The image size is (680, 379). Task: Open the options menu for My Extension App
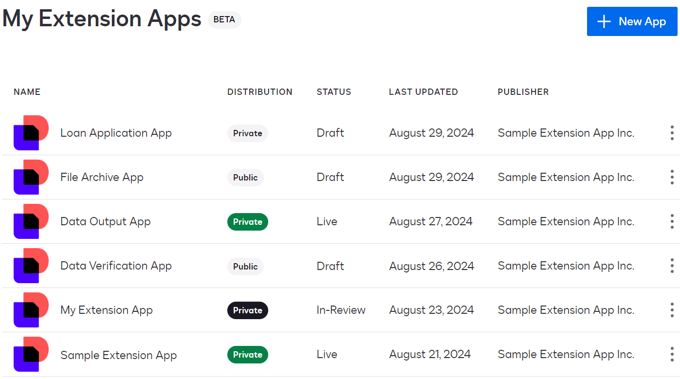pyautogui.click(x=671, y=309)
